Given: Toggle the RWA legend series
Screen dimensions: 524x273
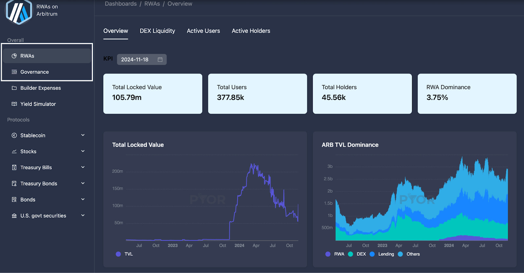Looking at the screenshot, I should [335, 254].
